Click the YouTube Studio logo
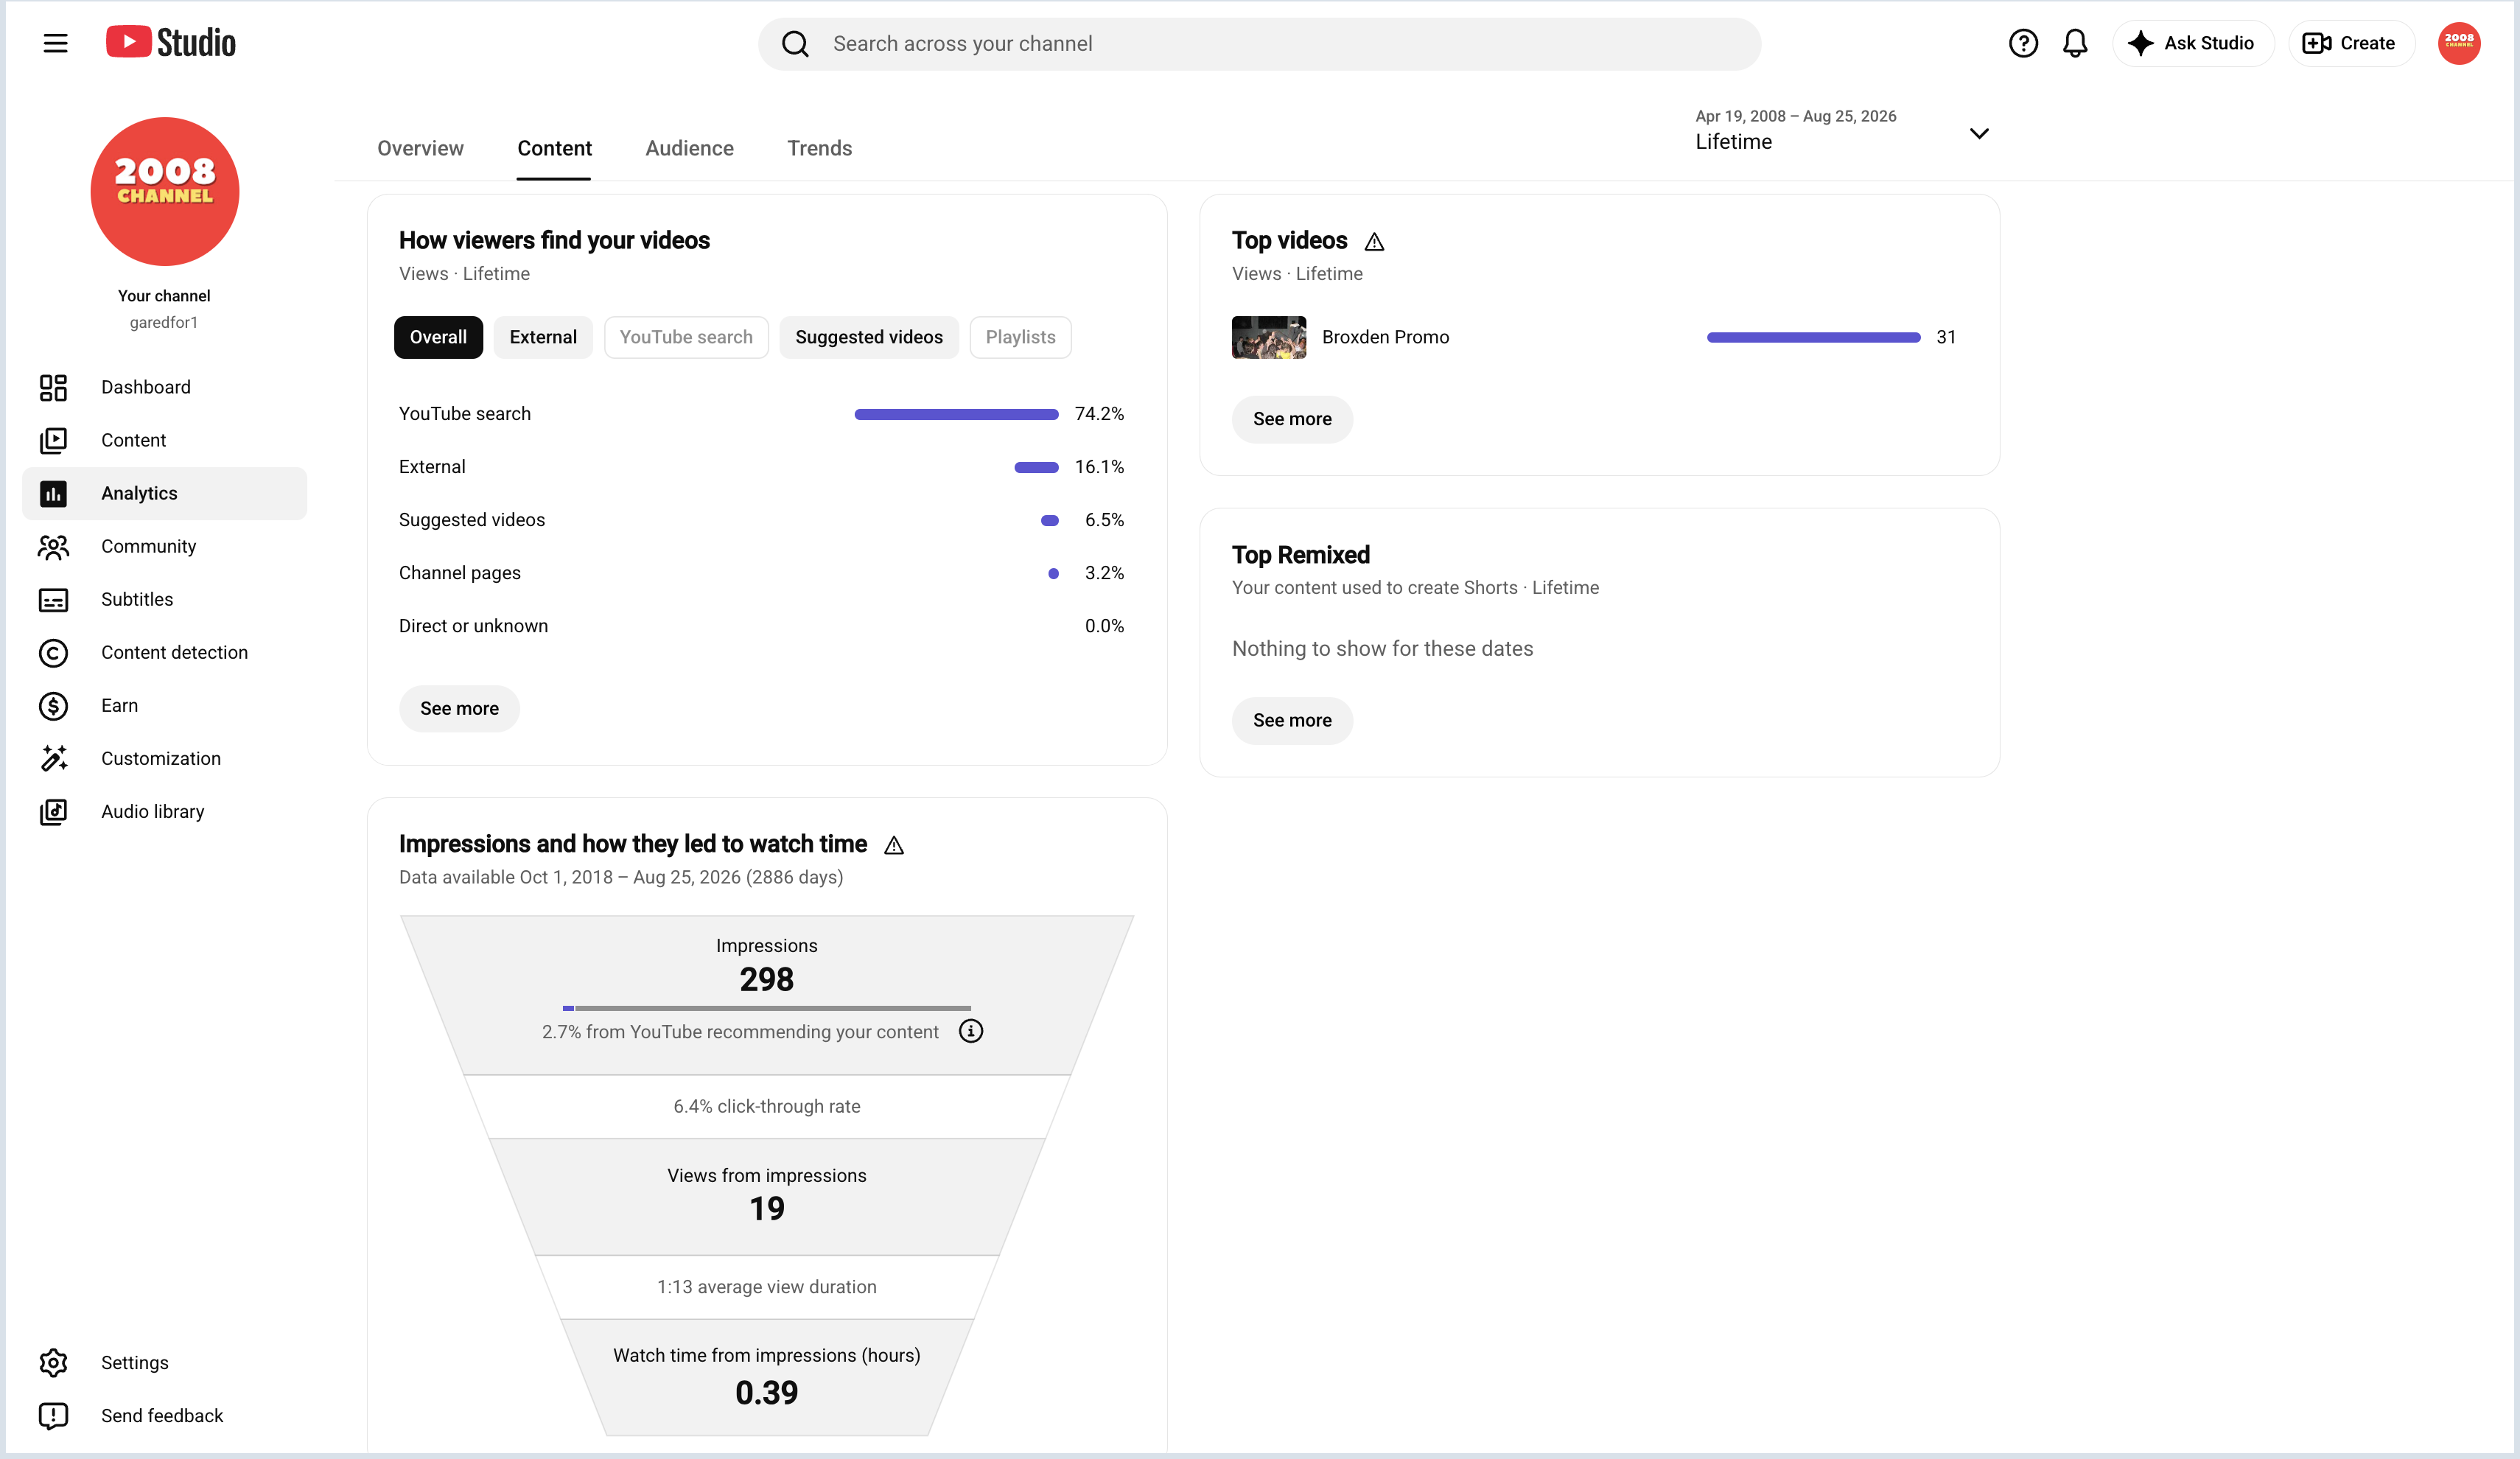 click(x=171, y=42)
